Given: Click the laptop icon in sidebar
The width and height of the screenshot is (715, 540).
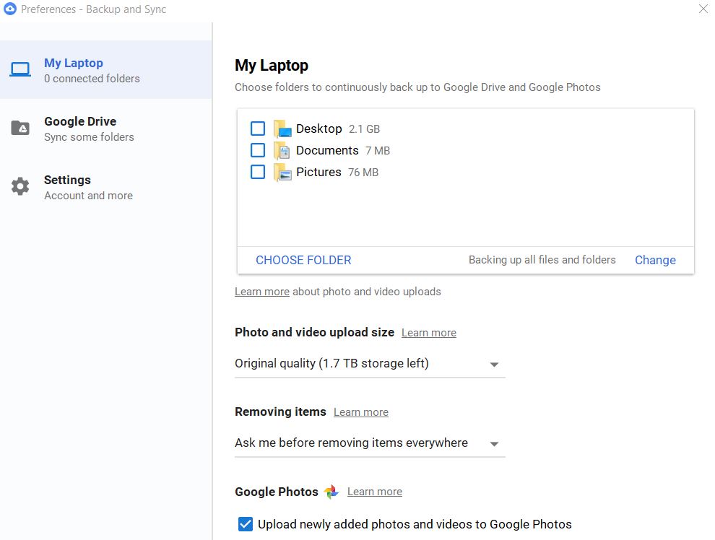Looking at the screenshot, I should pos(20,70).
